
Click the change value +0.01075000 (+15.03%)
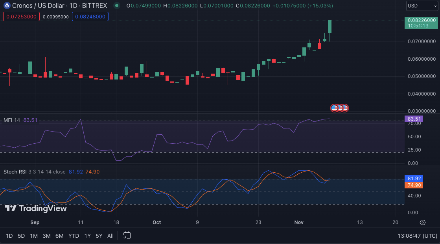302,5
